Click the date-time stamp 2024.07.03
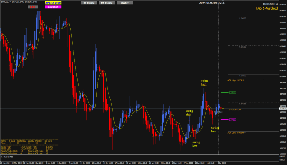This screenshot has height=165, width=287. pos(212,3)
